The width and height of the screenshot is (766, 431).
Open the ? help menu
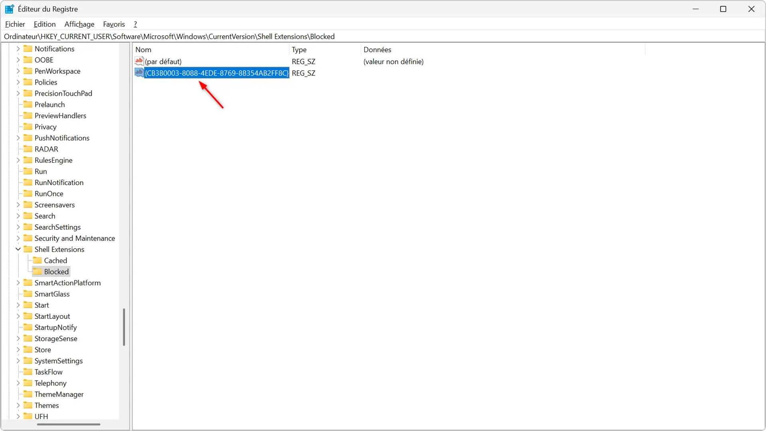coord(135,24)
